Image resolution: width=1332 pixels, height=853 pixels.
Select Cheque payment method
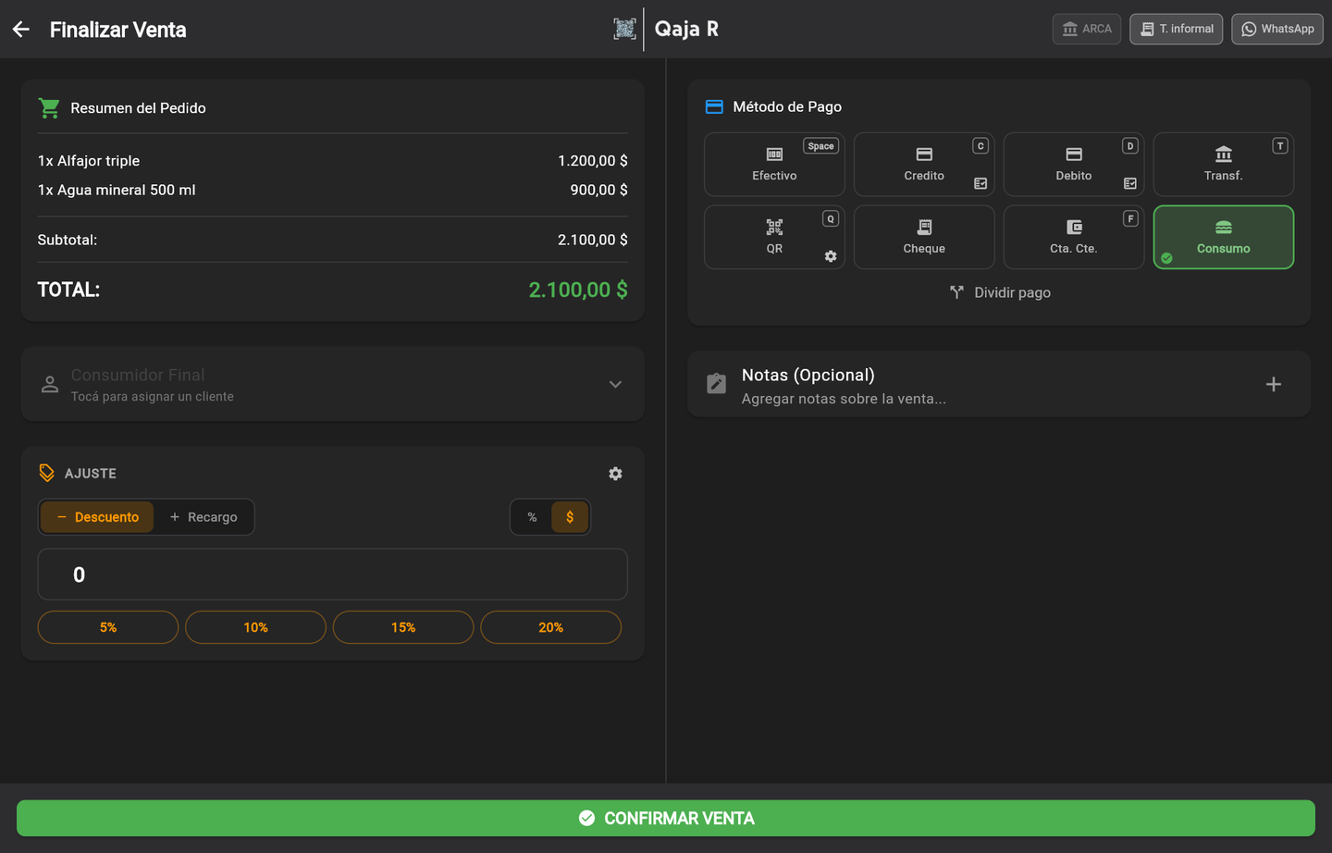tap(924, 238)
